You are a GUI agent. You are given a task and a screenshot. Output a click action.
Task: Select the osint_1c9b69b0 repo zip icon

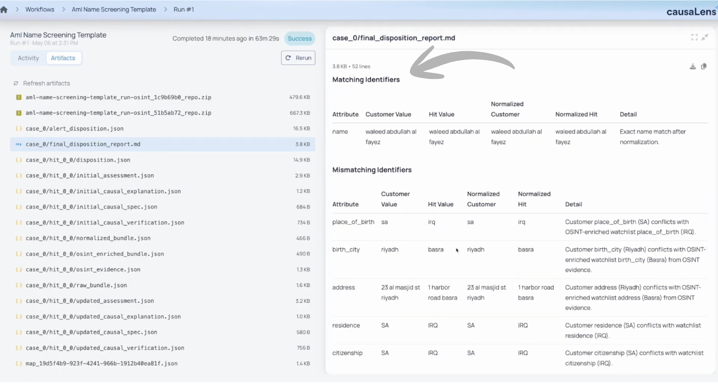[18, 97]
